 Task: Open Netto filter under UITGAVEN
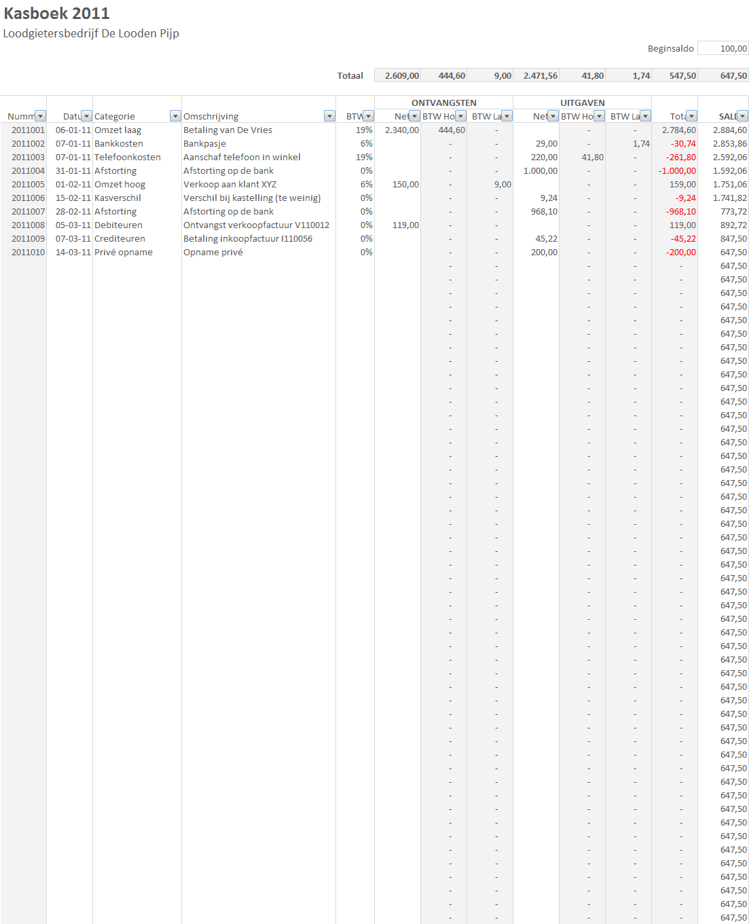point(553,116)
